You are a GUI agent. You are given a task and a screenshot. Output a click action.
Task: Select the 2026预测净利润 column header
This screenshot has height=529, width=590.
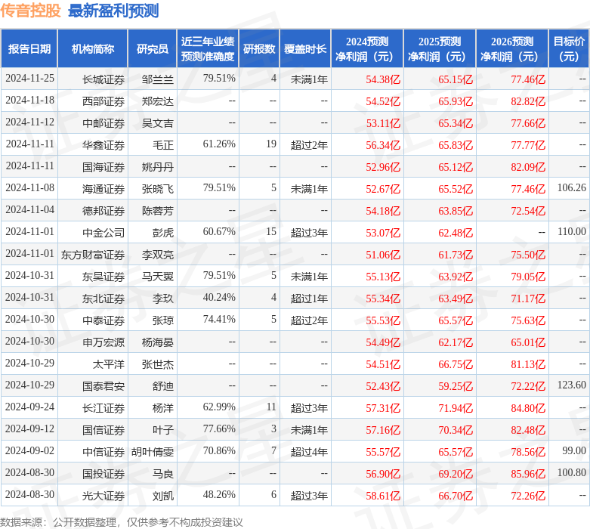click(512, 49)
